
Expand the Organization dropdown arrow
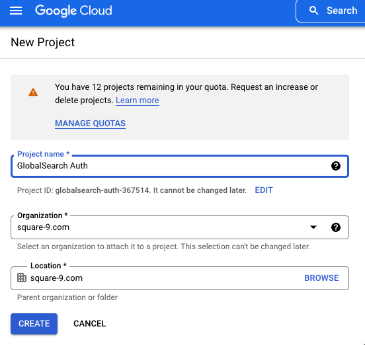[313, 227]
